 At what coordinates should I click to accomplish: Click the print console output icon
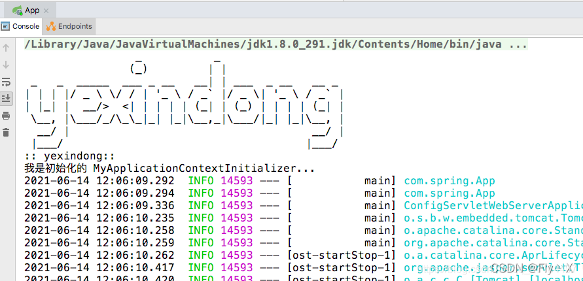coord(6,116)
